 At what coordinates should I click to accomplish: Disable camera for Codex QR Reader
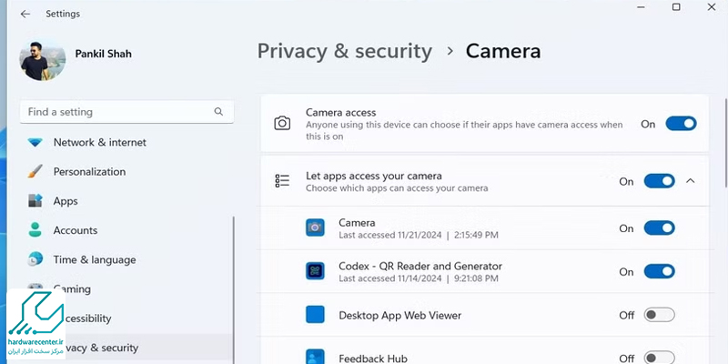pos(659,271)
